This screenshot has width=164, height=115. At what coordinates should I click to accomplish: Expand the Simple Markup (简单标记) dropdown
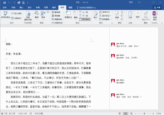click(x=106, y=12)
